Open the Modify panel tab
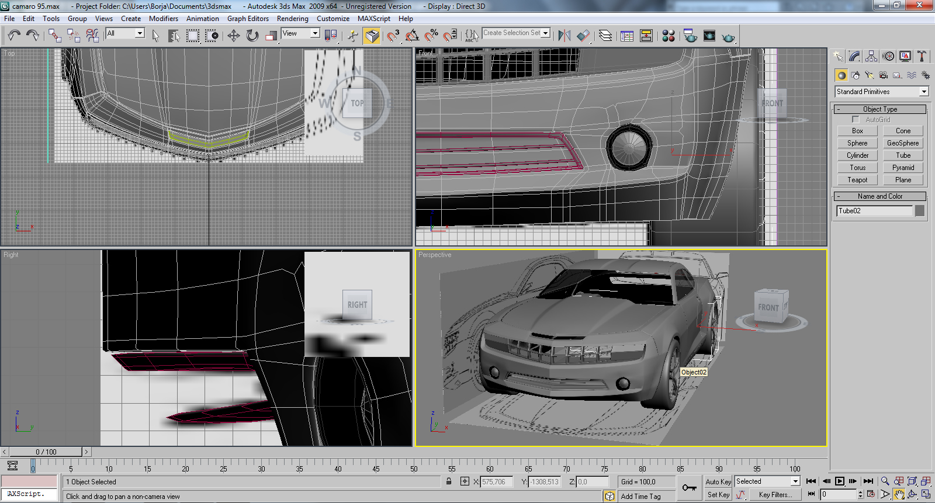935x503 pixels. [x=855, y=56]
